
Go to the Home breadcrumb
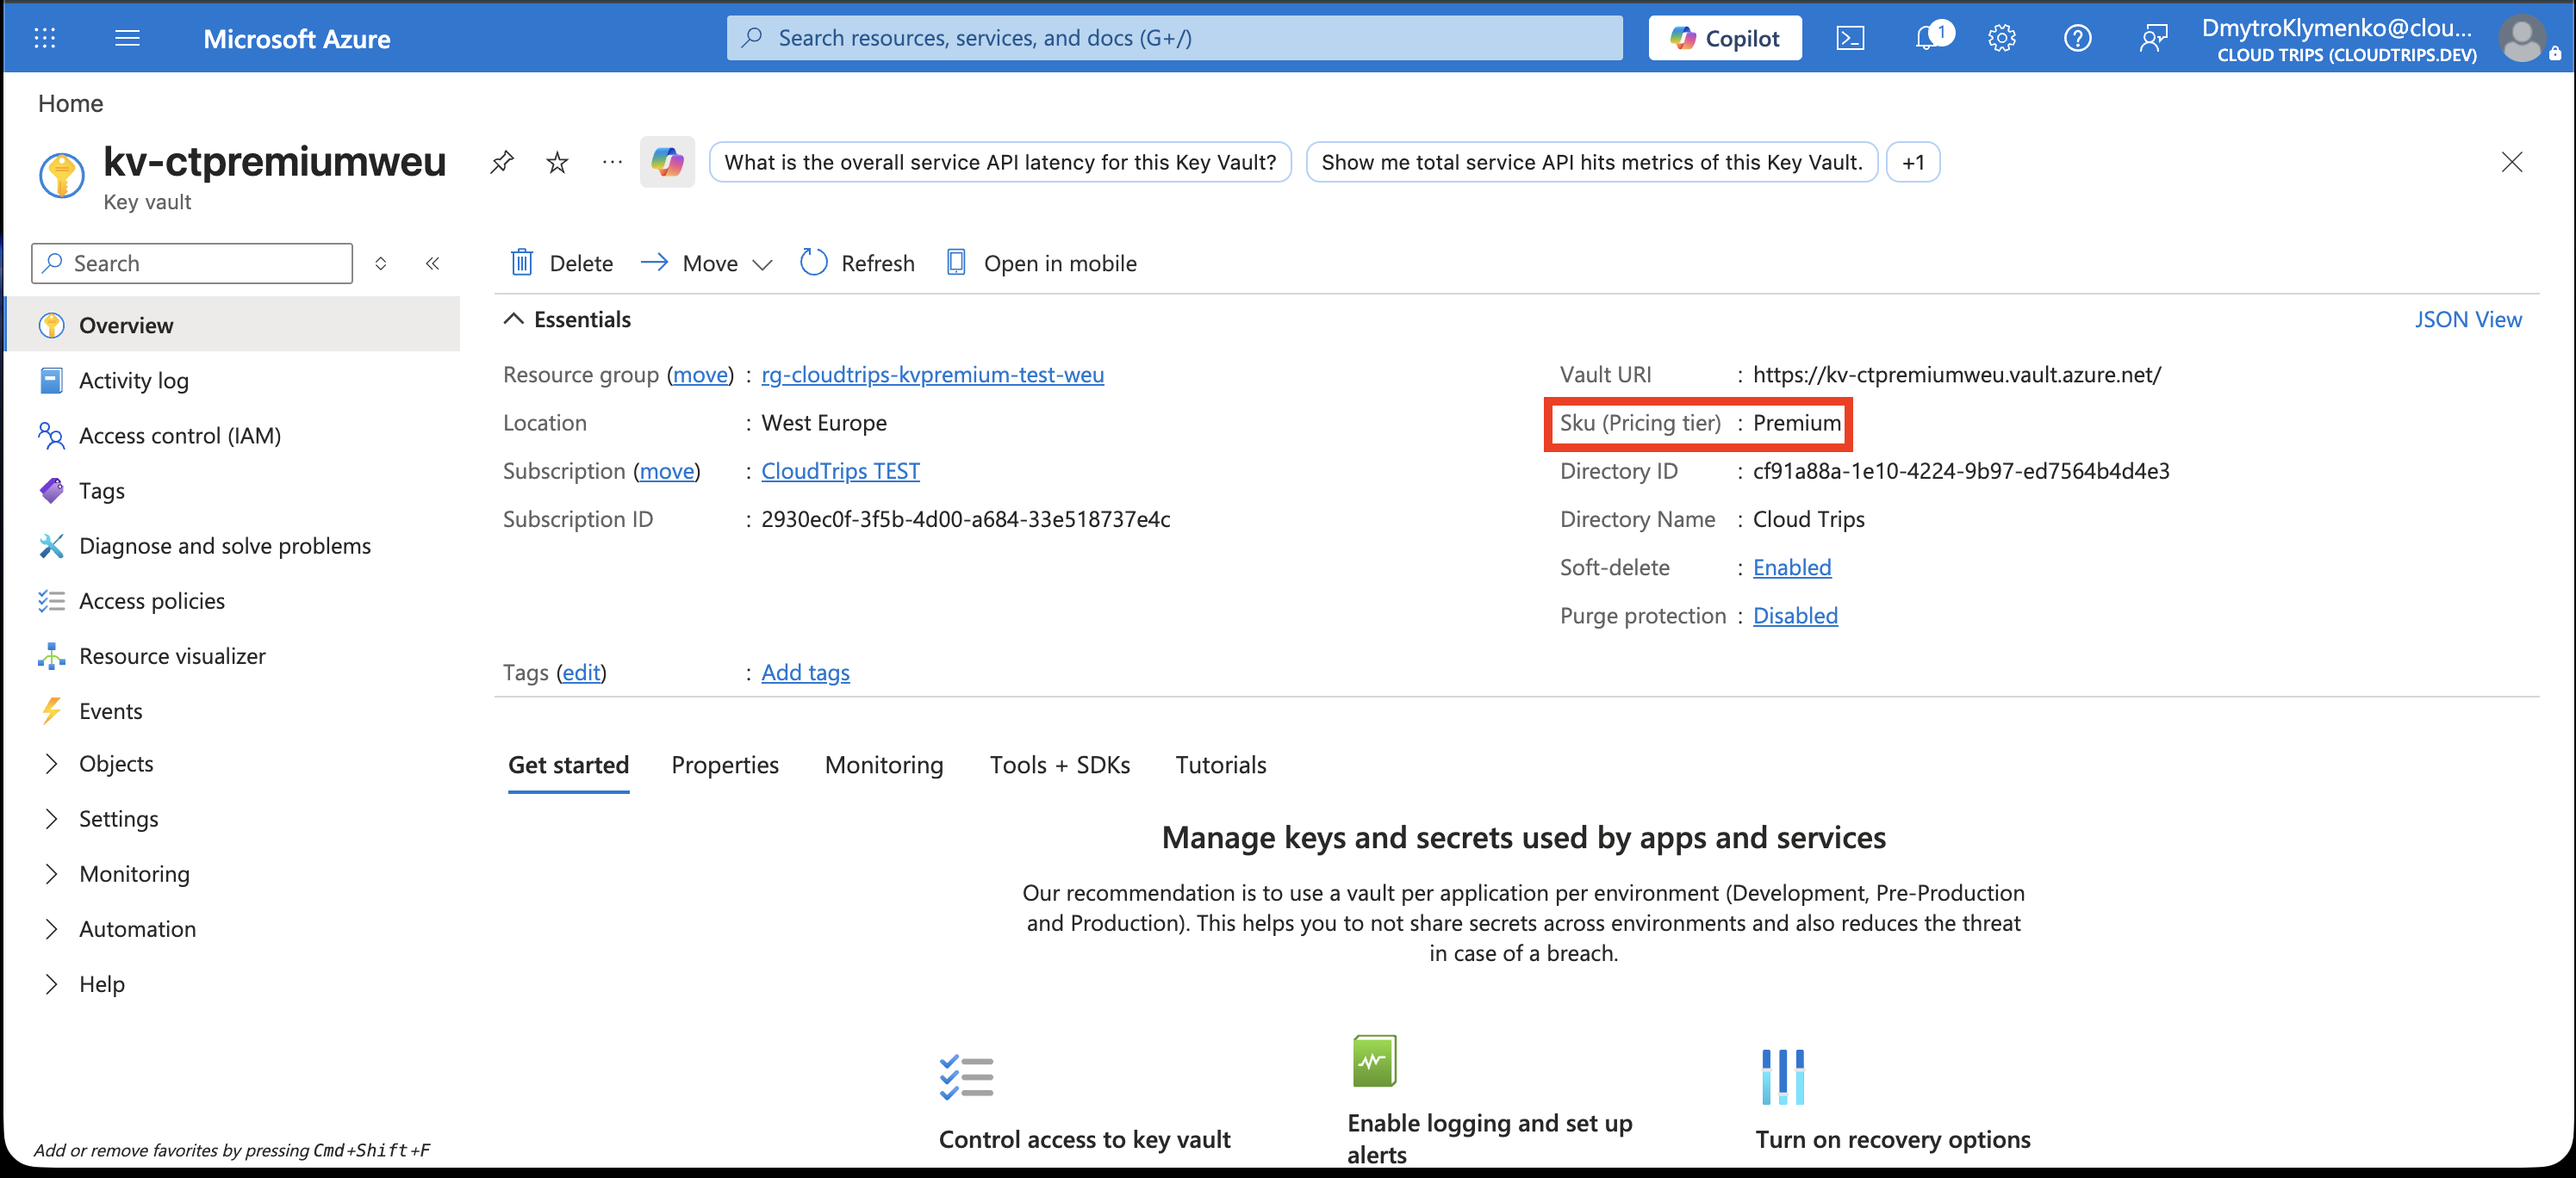click(70, 103)
